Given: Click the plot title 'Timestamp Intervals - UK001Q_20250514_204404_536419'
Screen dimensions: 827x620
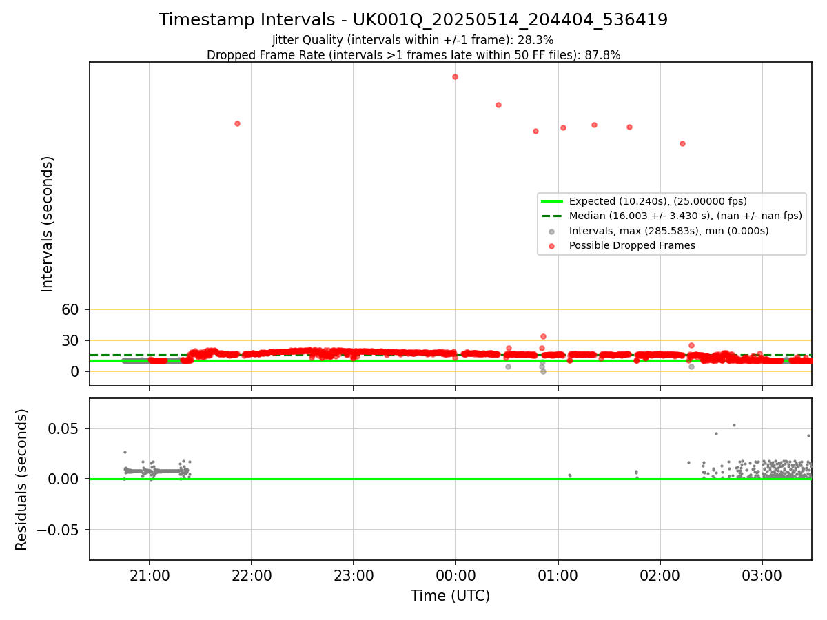Looking at the screenshot, I should tap(413, 20).
